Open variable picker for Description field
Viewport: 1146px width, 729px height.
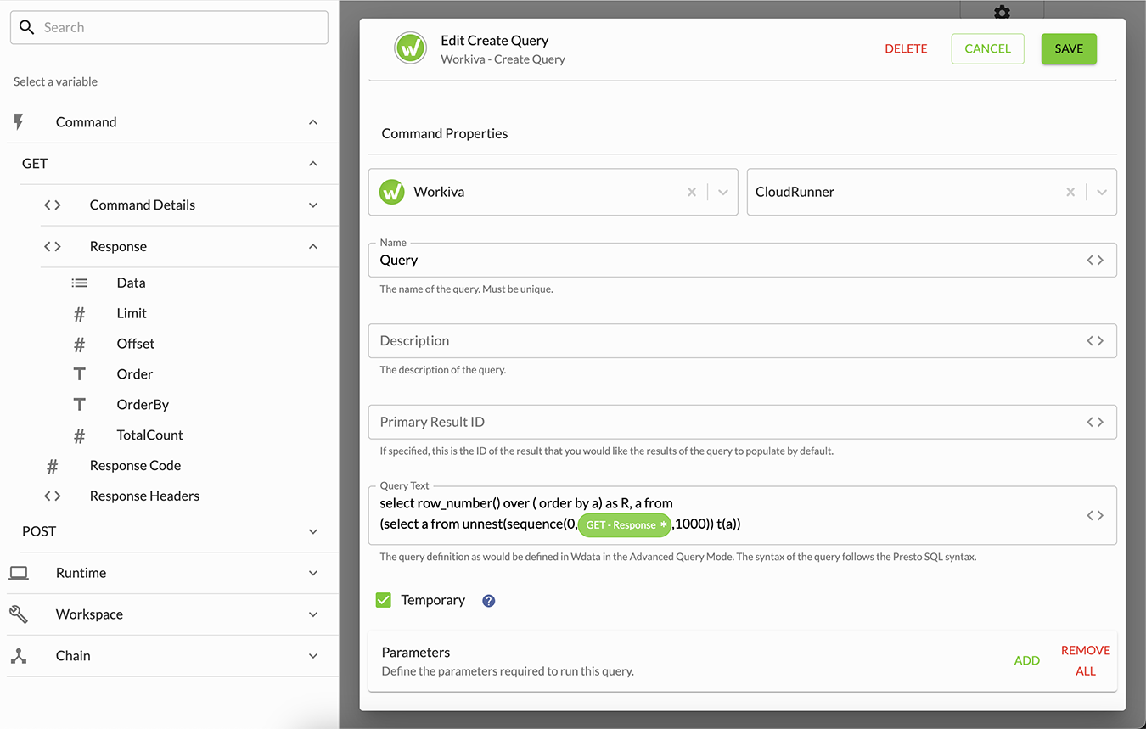1095,341
